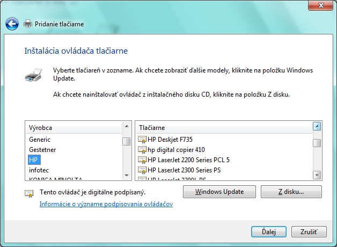
Task: Go back with the blue arrow button
Action: 12,24
